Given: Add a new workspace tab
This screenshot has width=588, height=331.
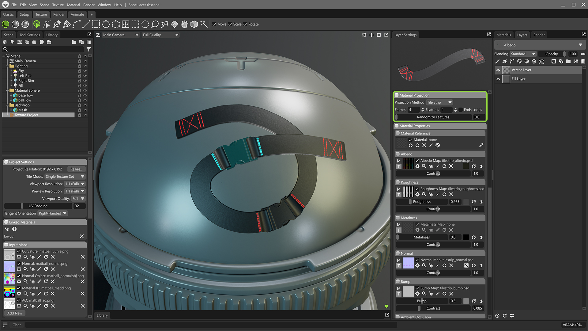Looking at the screenshot, I should 91,14.
